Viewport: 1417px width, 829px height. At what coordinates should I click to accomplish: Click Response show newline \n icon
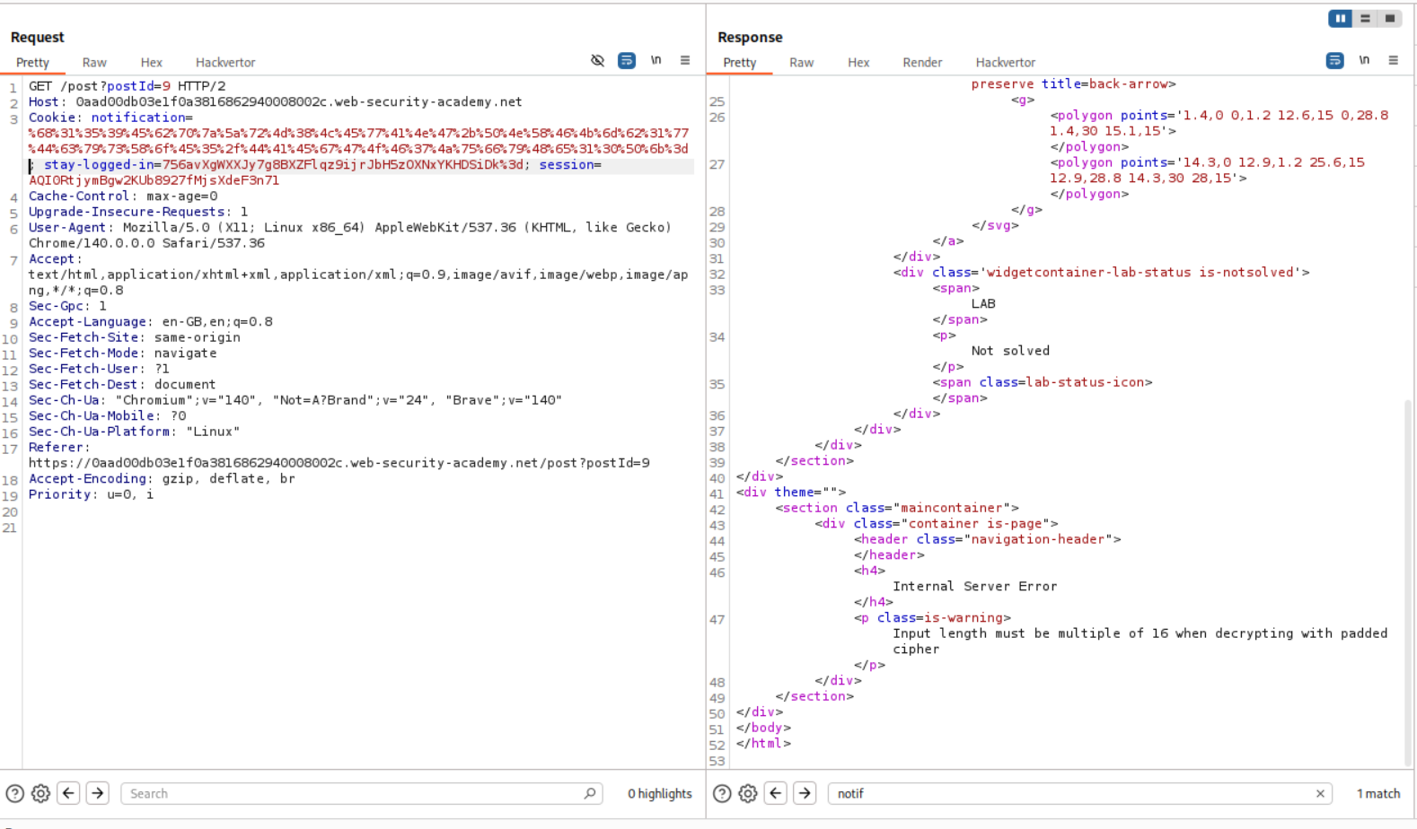(x=1364, y=60)
